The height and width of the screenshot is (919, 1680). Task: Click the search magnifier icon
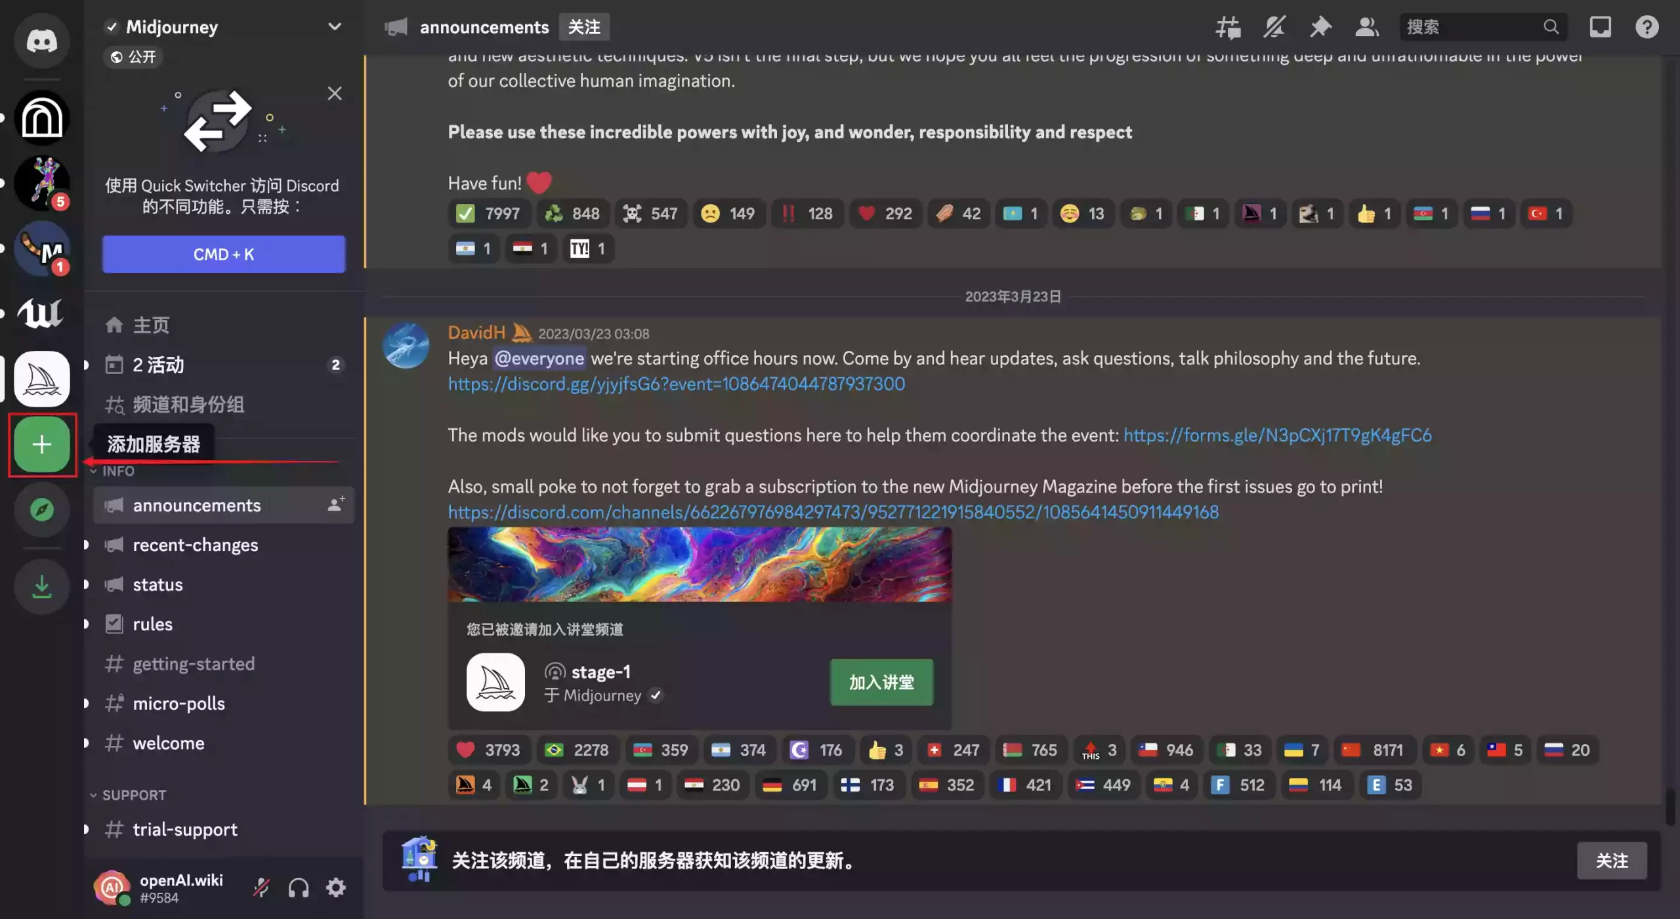[x=1551, y=26]
